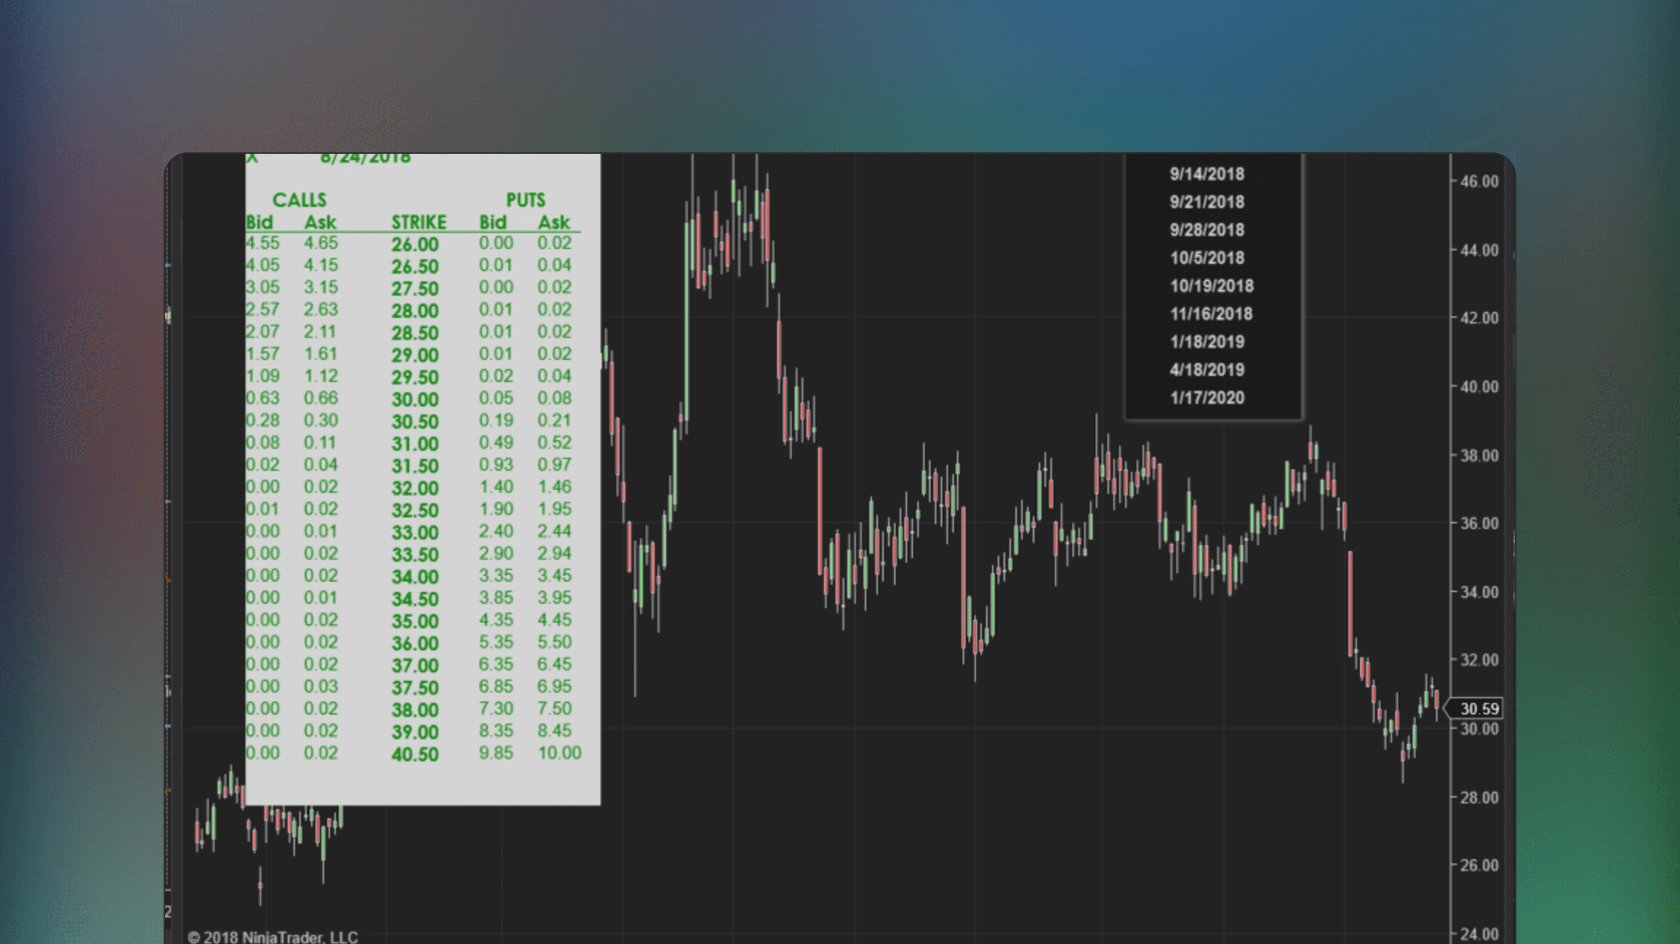This screenshot has width=1680, height=944.
Task: Click the CALLS column header
Action: [300, 200]
